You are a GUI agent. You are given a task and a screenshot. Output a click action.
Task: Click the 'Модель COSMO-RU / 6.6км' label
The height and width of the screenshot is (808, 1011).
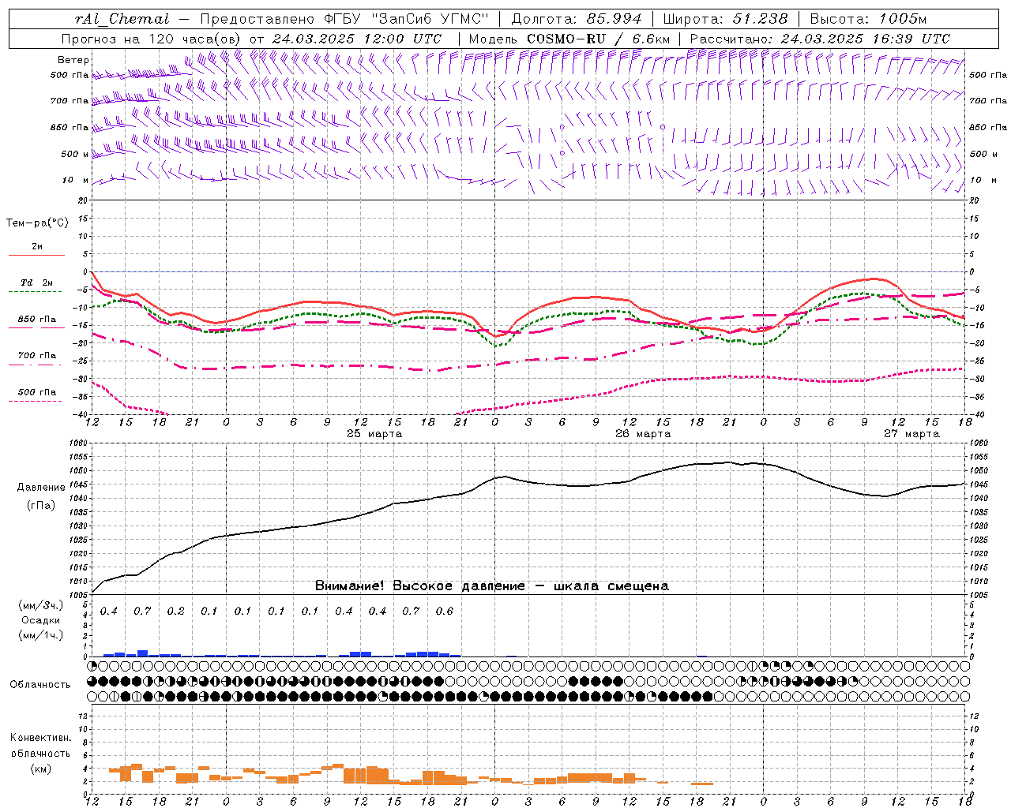pyautogui.click(x=569, y=39)
